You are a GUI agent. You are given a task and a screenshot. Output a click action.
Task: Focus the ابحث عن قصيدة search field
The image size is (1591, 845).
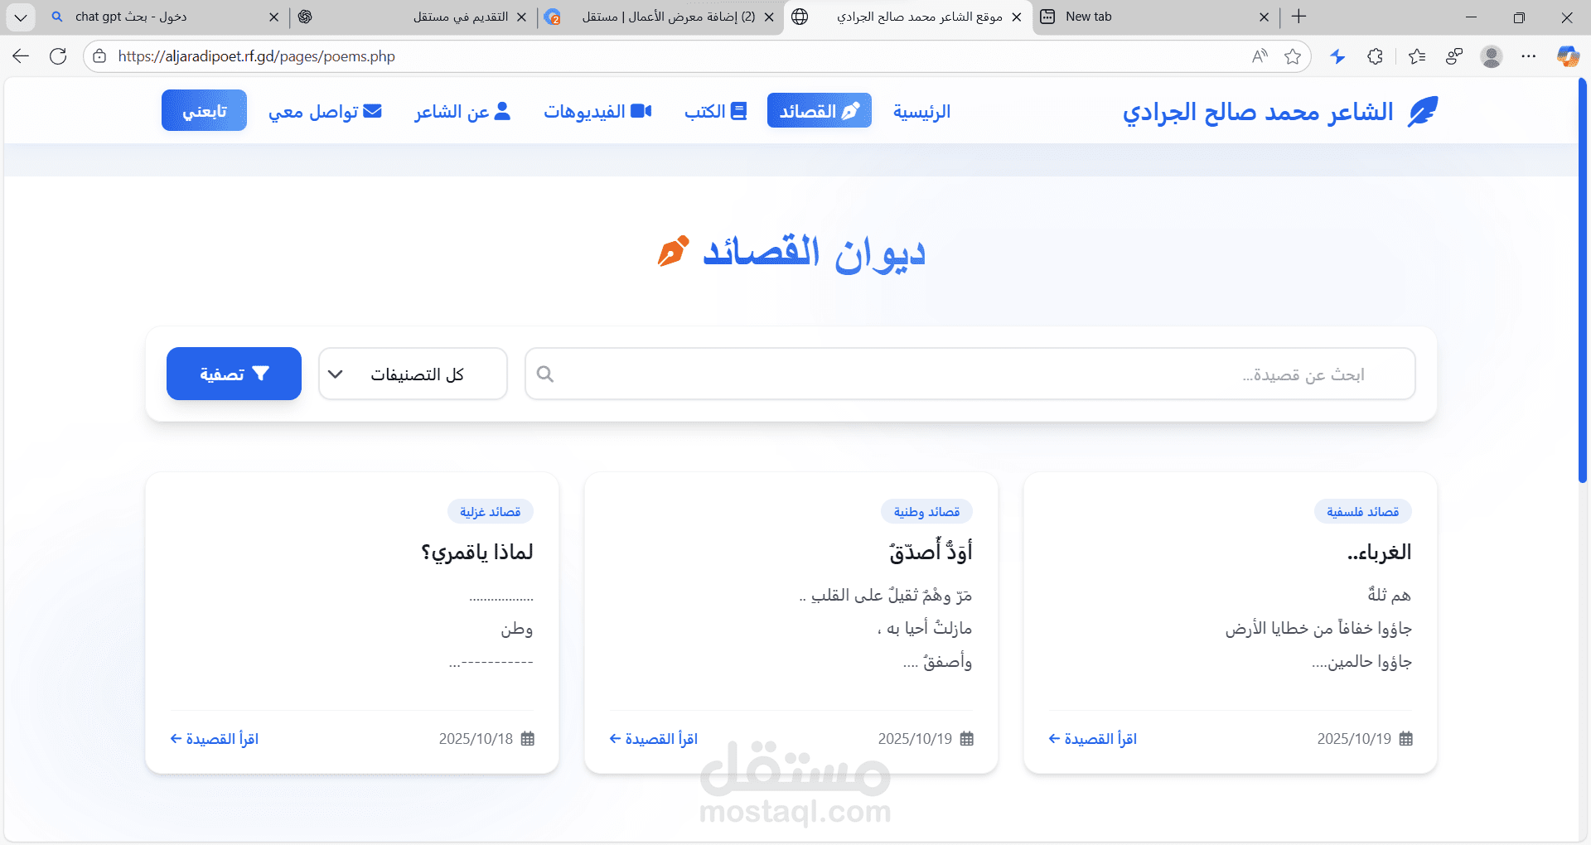(x=970, y=374)
